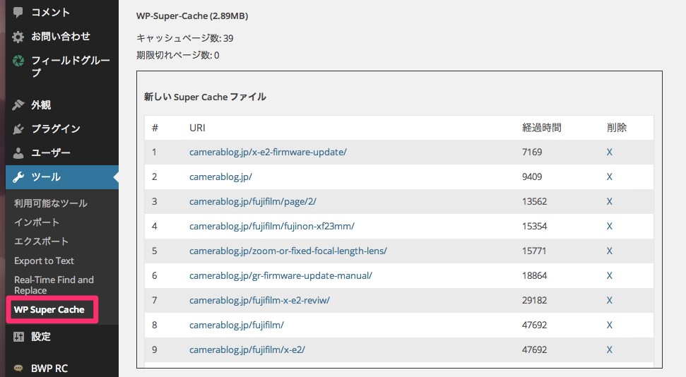Select Export to Text submenu item
The width and height of the screenshot is (686, 377).
[x=44, y=261]
